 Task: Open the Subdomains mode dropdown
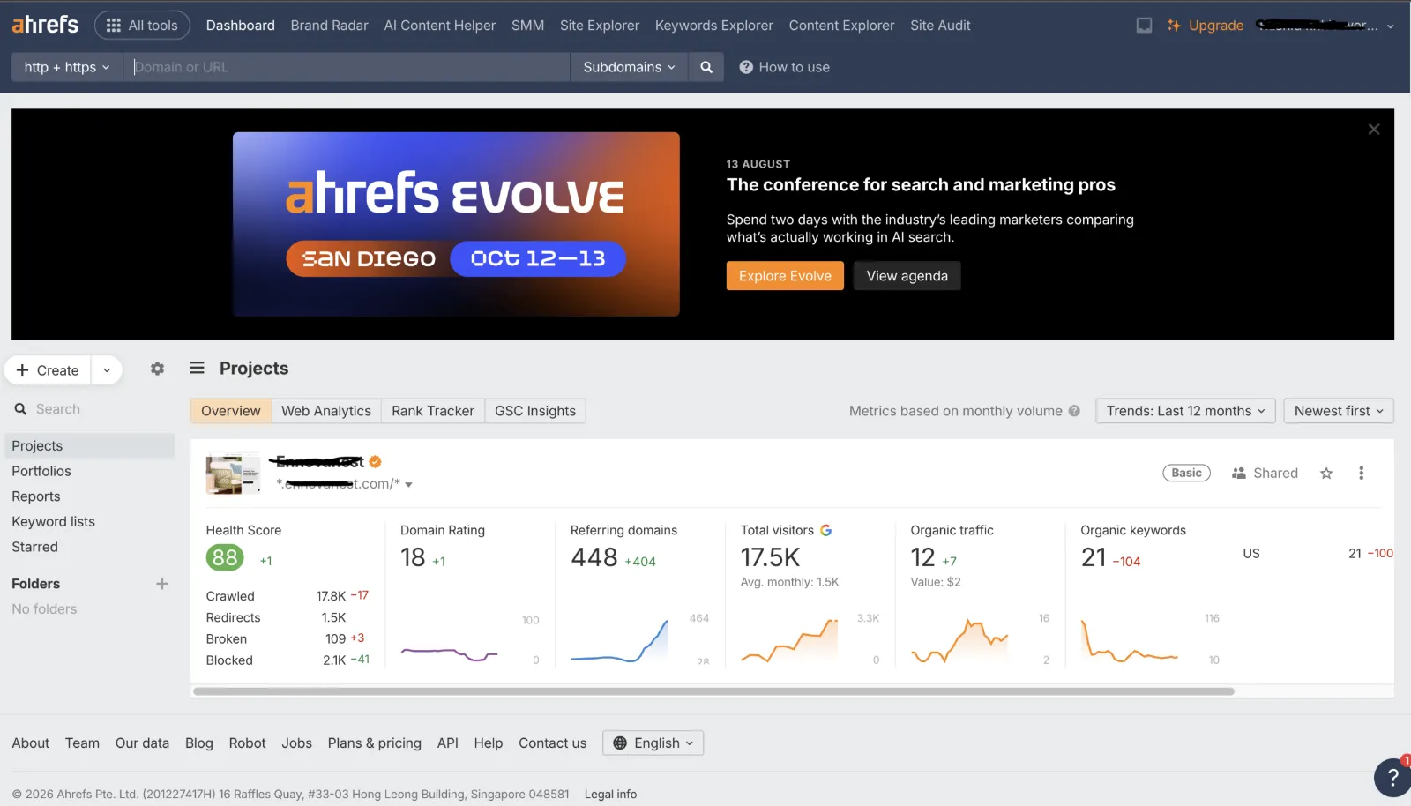pos(629,67)
